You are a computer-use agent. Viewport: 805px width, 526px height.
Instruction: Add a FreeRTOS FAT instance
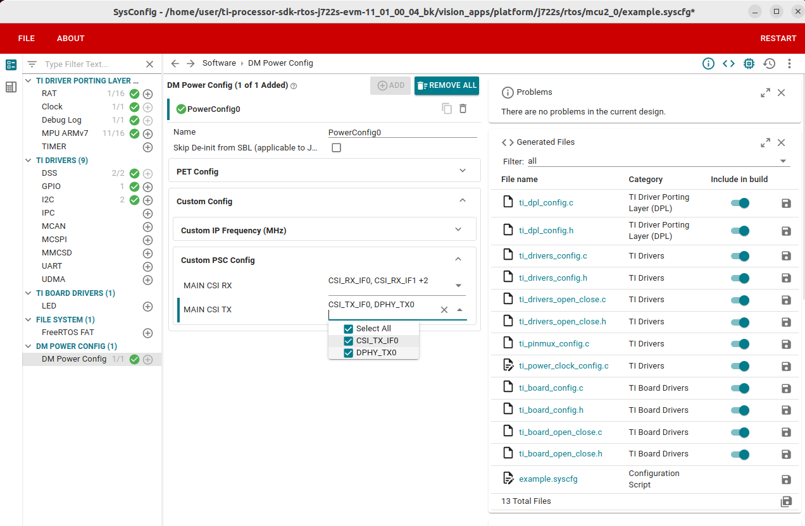(147, 333)
